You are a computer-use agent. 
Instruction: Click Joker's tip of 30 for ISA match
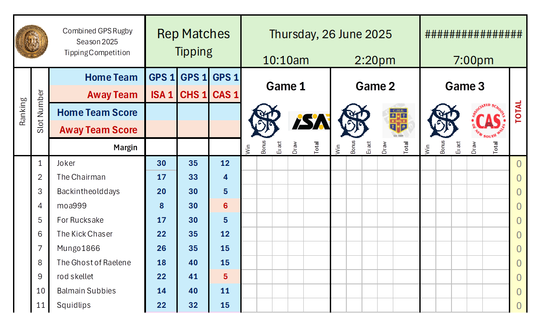pos(161,163)
